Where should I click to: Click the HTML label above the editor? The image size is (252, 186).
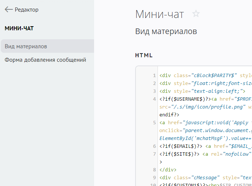click(144, 55)
